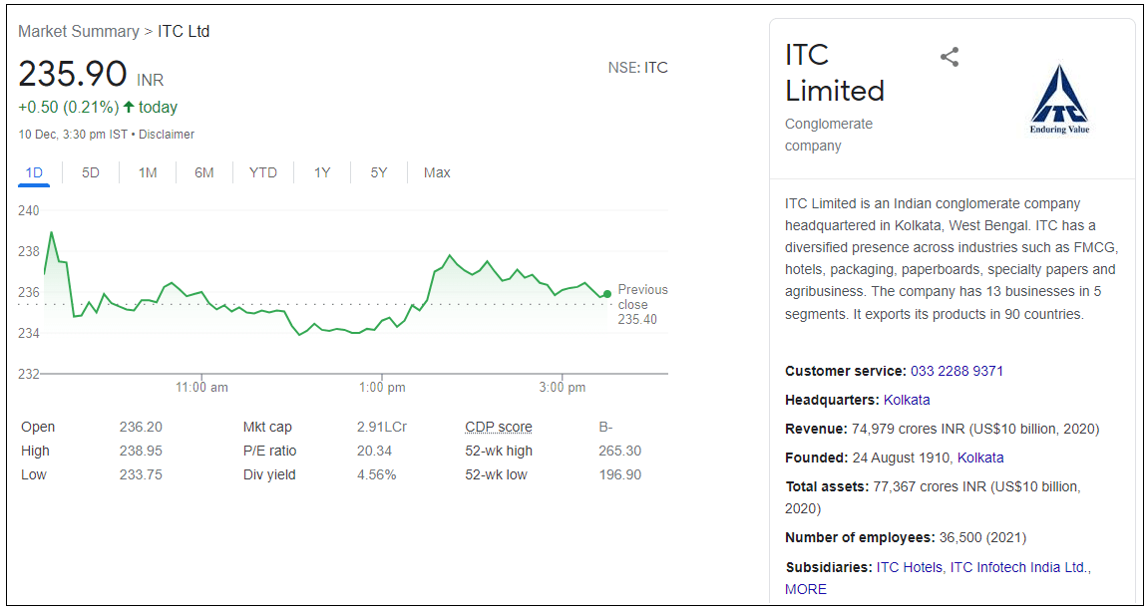Click the Conglomerate company subtitle

(829, 135)
